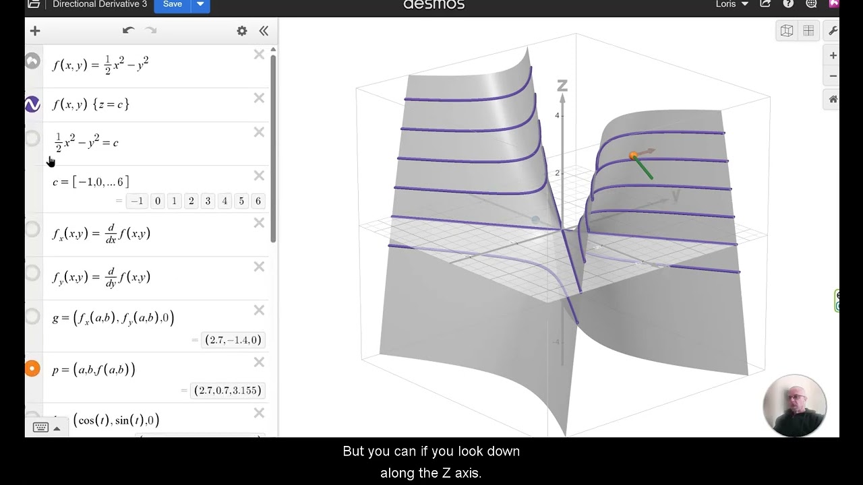This screenshot has width=863, height=485.
Task: Reset the graph to default view
Action: point(833,99)
